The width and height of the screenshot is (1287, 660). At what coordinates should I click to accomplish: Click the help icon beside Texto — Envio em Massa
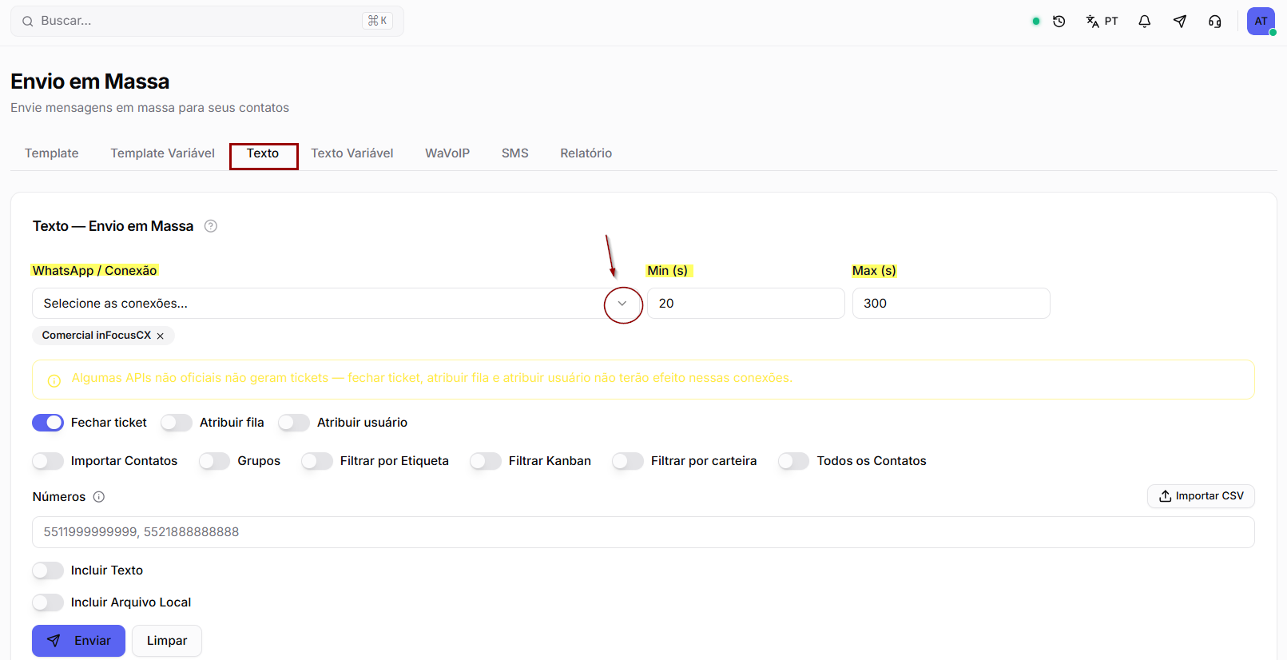[x=211, y=226]
